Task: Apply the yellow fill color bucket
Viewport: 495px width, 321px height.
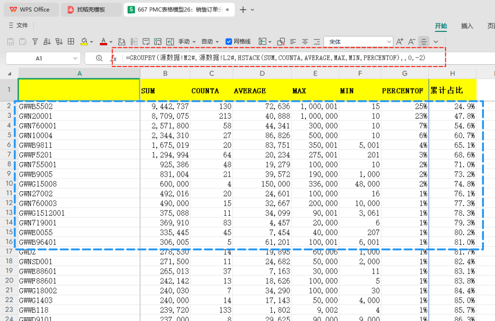Action: click(84, 42)
